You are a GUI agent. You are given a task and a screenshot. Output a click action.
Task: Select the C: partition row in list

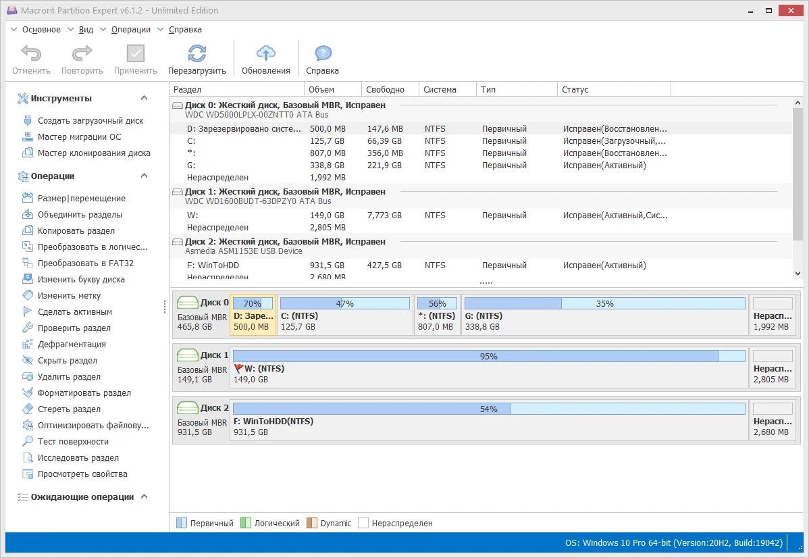481,141
